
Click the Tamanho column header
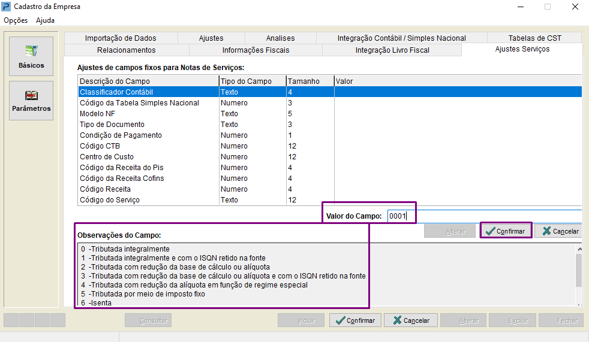coord(310,81)
